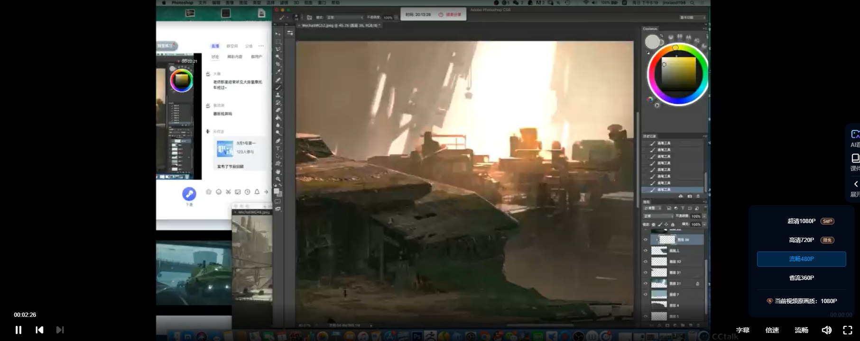Toggle visibility eye of layer 图层 1
860x341 pixels.
[645, 251]
